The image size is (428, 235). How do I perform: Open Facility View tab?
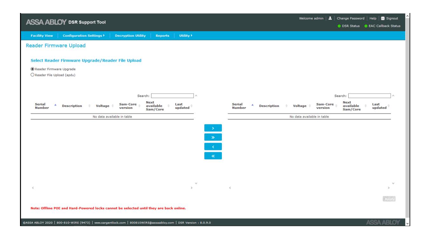pos(42,36)
